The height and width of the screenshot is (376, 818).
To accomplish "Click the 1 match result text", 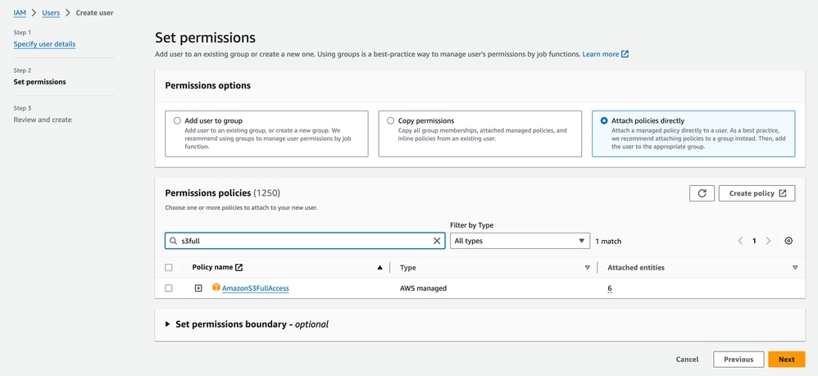I will [x=608, y=242].
